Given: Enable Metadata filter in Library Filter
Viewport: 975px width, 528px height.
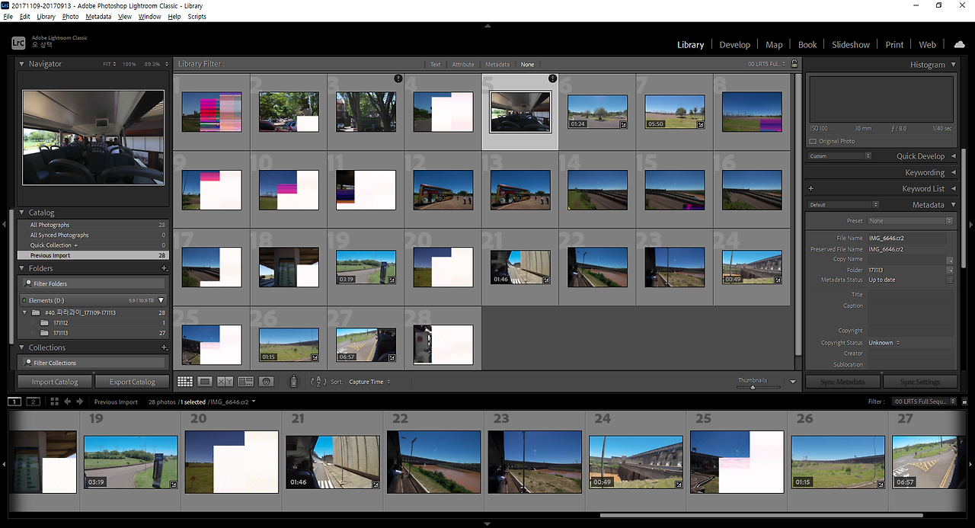Looking at the screenshot, I should point(497,65).
